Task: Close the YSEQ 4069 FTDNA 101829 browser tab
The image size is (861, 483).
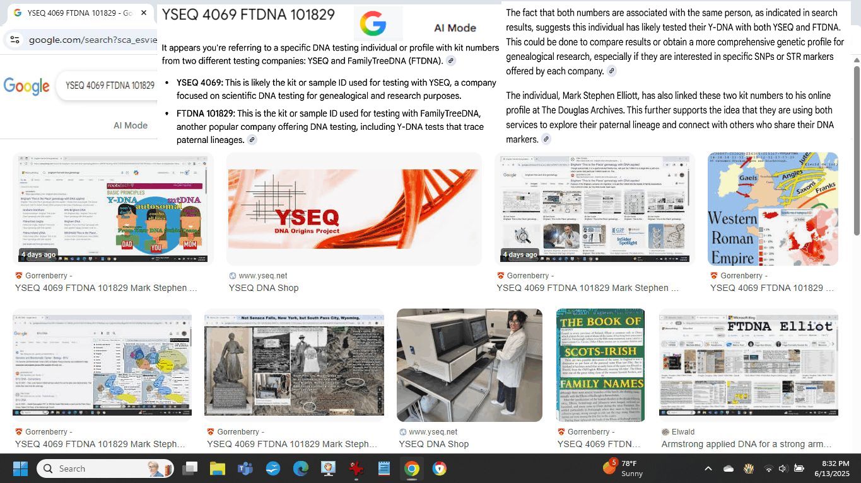Action: [144, 13]
